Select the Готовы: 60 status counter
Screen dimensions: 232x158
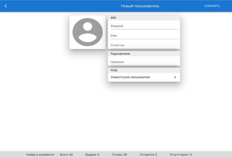(x=119, y=155)
